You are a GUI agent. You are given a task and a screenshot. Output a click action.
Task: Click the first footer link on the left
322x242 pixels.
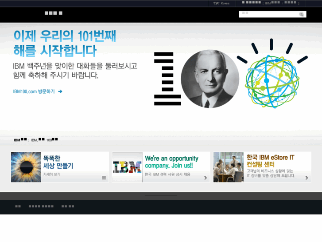point(18,206)
